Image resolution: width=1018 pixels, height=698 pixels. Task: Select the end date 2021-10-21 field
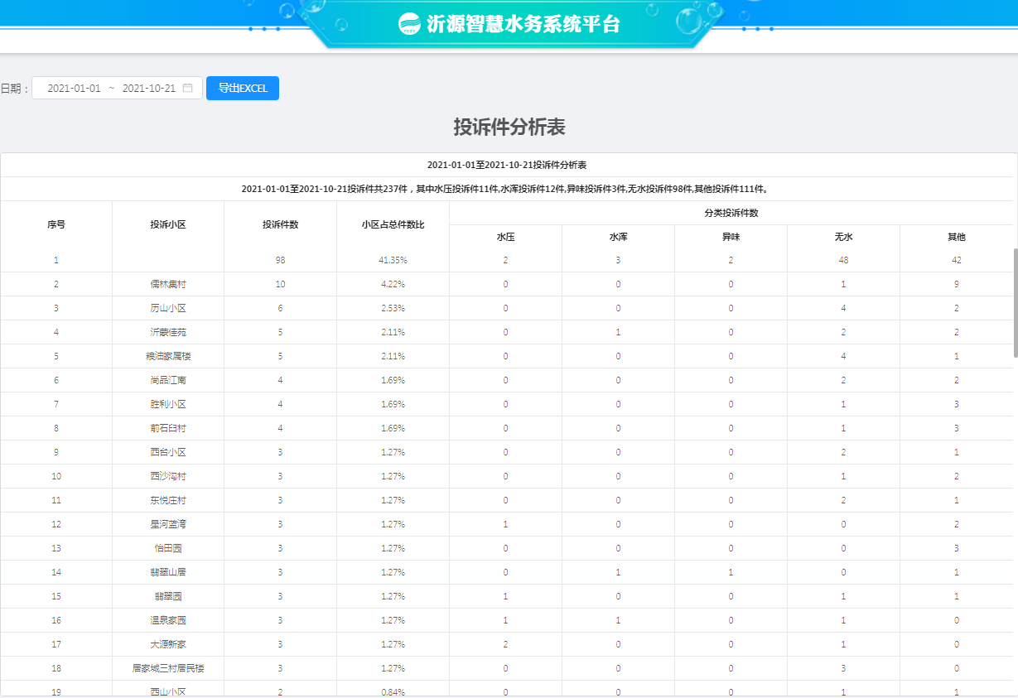pyautogui.click(x=149, y=88)
